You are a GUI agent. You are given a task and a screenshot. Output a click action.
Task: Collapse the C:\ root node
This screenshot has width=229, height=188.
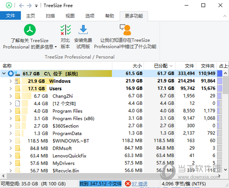(x=4, y=73)
